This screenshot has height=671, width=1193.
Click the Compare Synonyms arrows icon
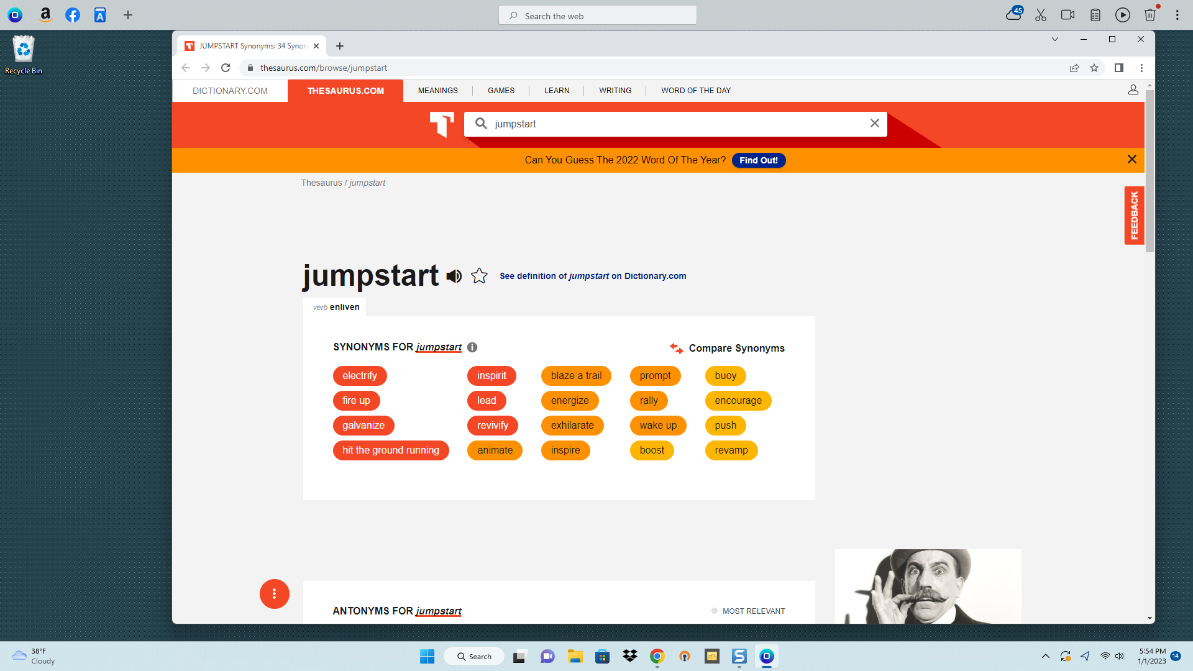(676, 348)
